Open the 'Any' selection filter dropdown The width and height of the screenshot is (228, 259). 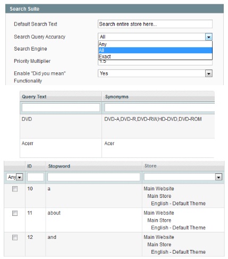pos(15,177)
